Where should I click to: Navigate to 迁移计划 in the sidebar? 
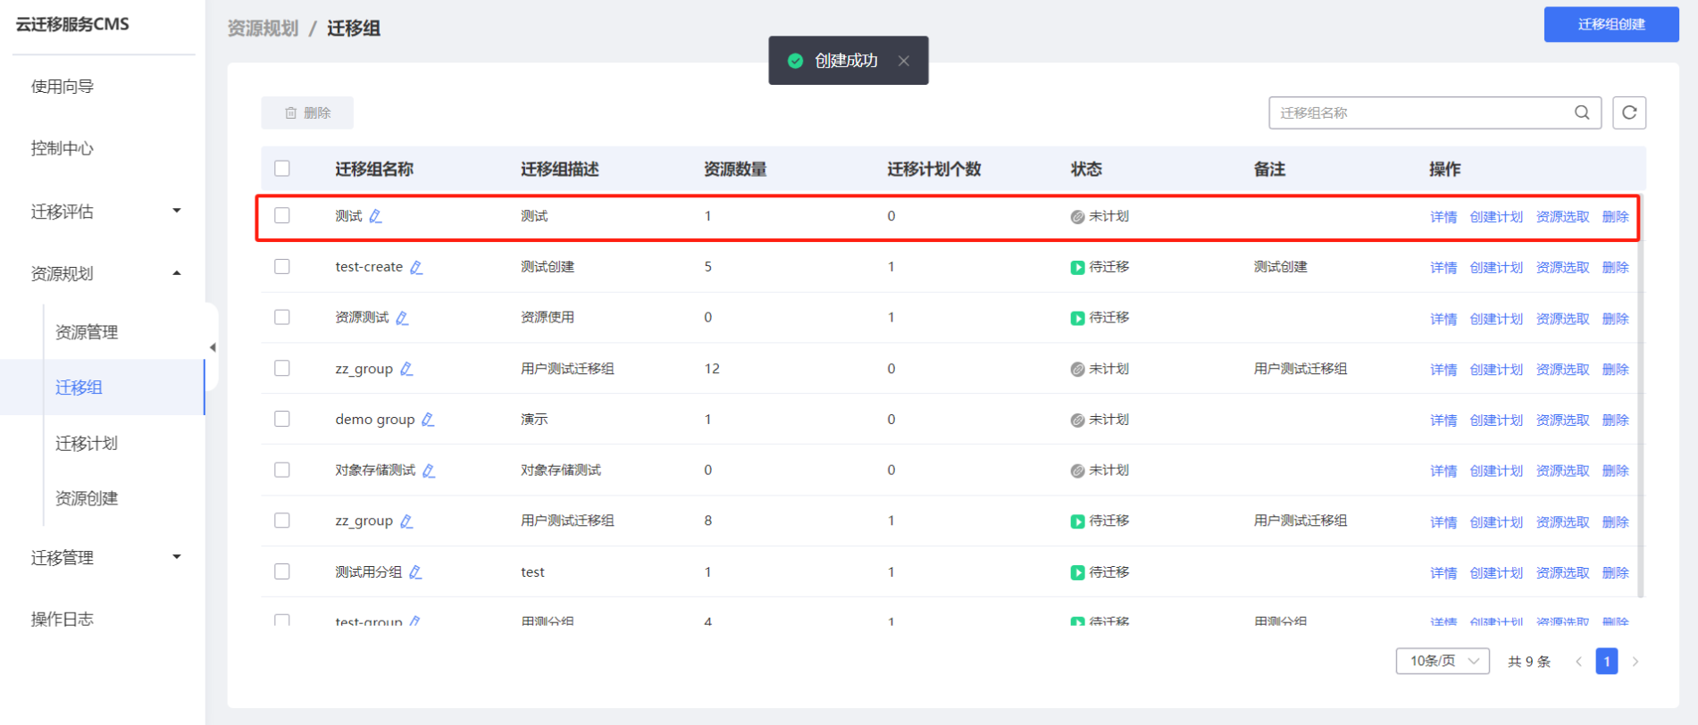tap(87, 443)
